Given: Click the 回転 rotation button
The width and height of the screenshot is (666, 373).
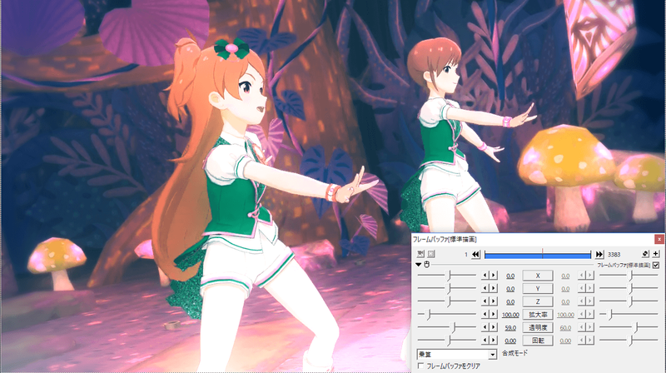Looking at the screenshot, I should (x=538, y=341).
